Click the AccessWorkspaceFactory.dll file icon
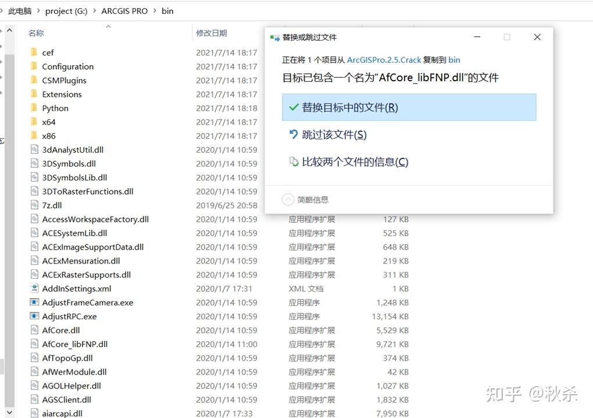This screenshot has height=418, width=593. (34, 219)
